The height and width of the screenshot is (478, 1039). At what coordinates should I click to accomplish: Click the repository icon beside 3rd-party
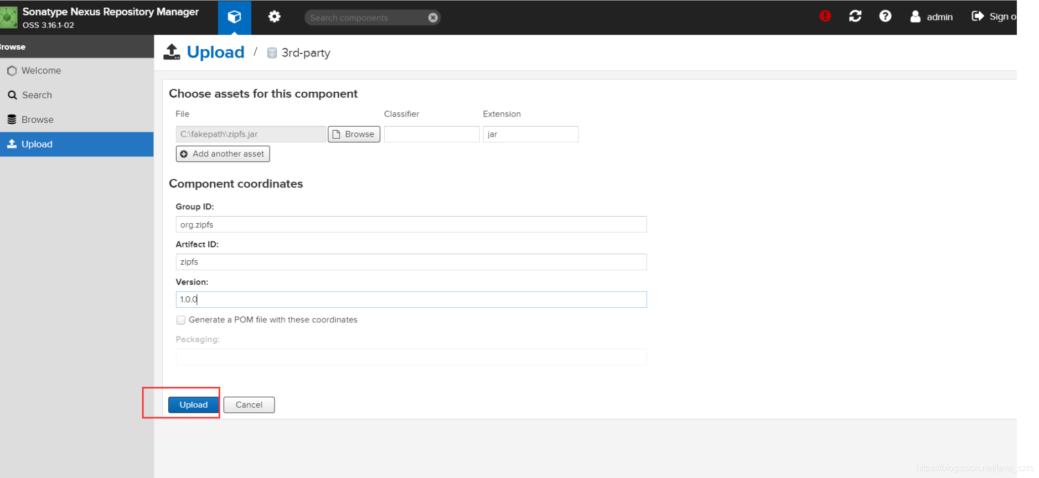(x=272, y=52)
